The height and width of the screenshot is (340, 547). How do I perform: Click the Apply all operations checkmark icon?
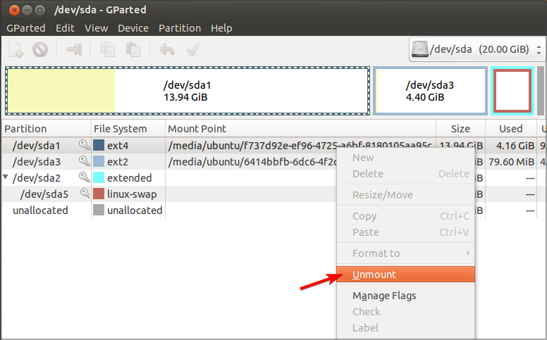point(191,49)
